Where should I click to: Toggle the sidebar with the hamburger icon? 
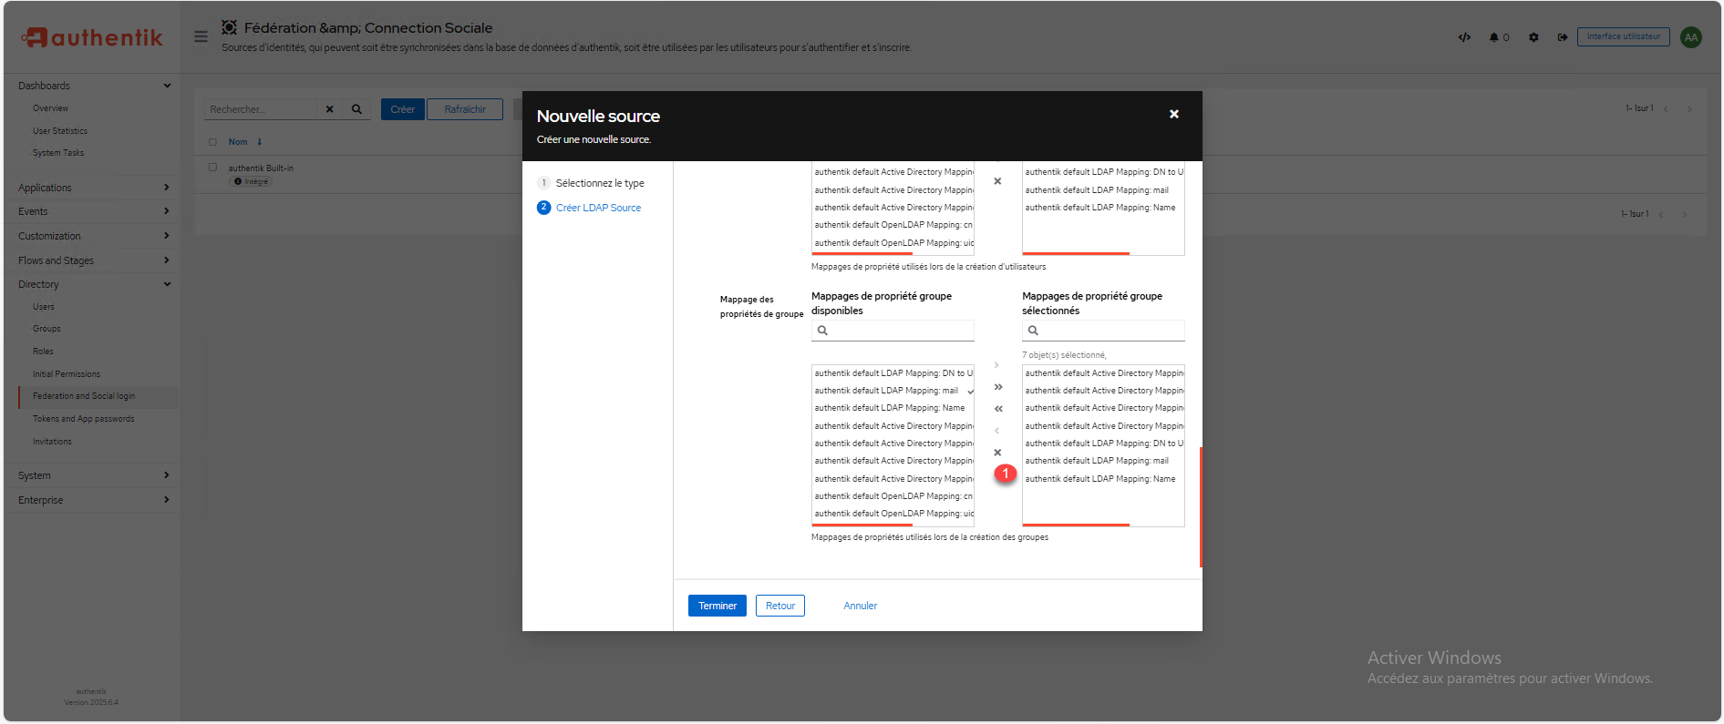click(x=201, y=36)
